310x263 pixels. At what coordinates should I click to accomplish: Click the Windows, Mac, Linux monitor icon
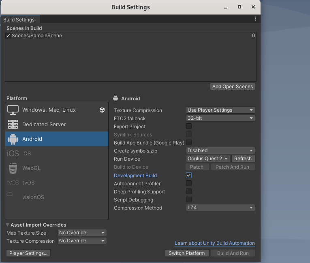(13, 110)
